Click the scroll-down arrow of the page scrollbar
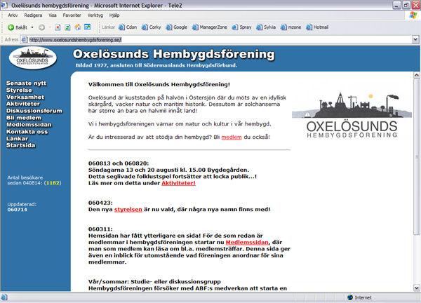421x303 pixels. point(416,288)
